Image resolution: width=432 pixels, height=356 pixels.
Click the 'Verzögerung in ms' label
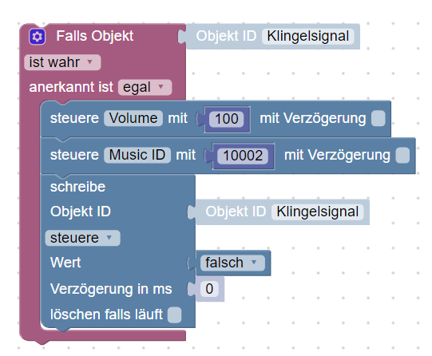111,289
